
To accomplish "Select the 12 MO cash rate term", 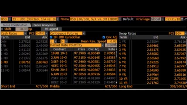I will (5, 70).
